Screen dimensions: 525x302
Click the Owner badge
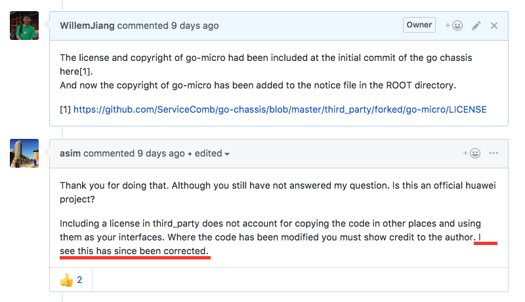click(419, 25)
